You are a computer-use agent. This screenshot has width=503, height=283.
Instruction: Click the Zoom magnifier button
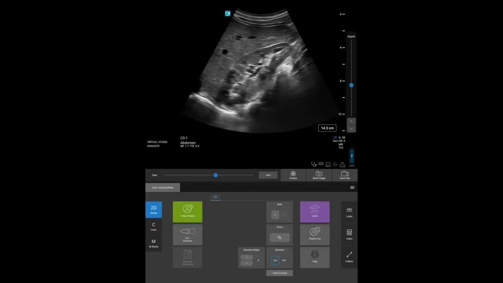click(x=279, y=237)
